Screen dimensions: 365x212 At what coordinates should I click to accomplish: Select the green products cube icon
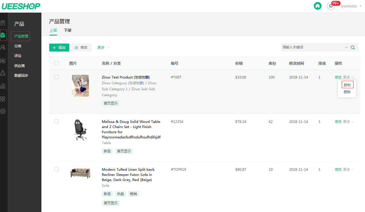(x=3, y=35)
